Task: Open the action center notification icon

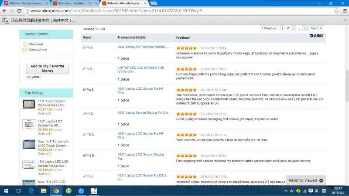Action: pos(311,191)
